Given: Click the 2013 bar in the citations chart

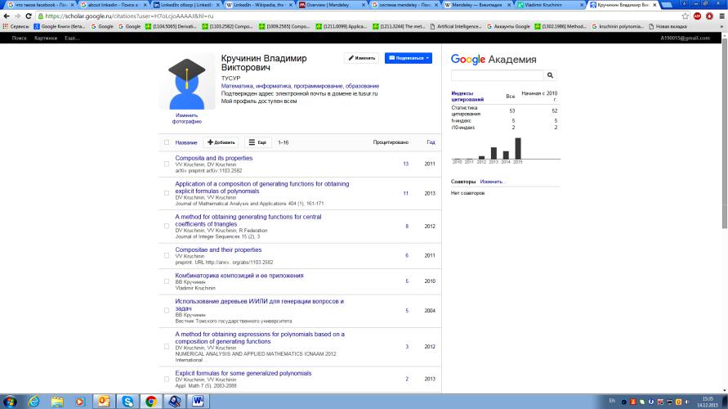Looking at the screenshot, I should point(494,154).
